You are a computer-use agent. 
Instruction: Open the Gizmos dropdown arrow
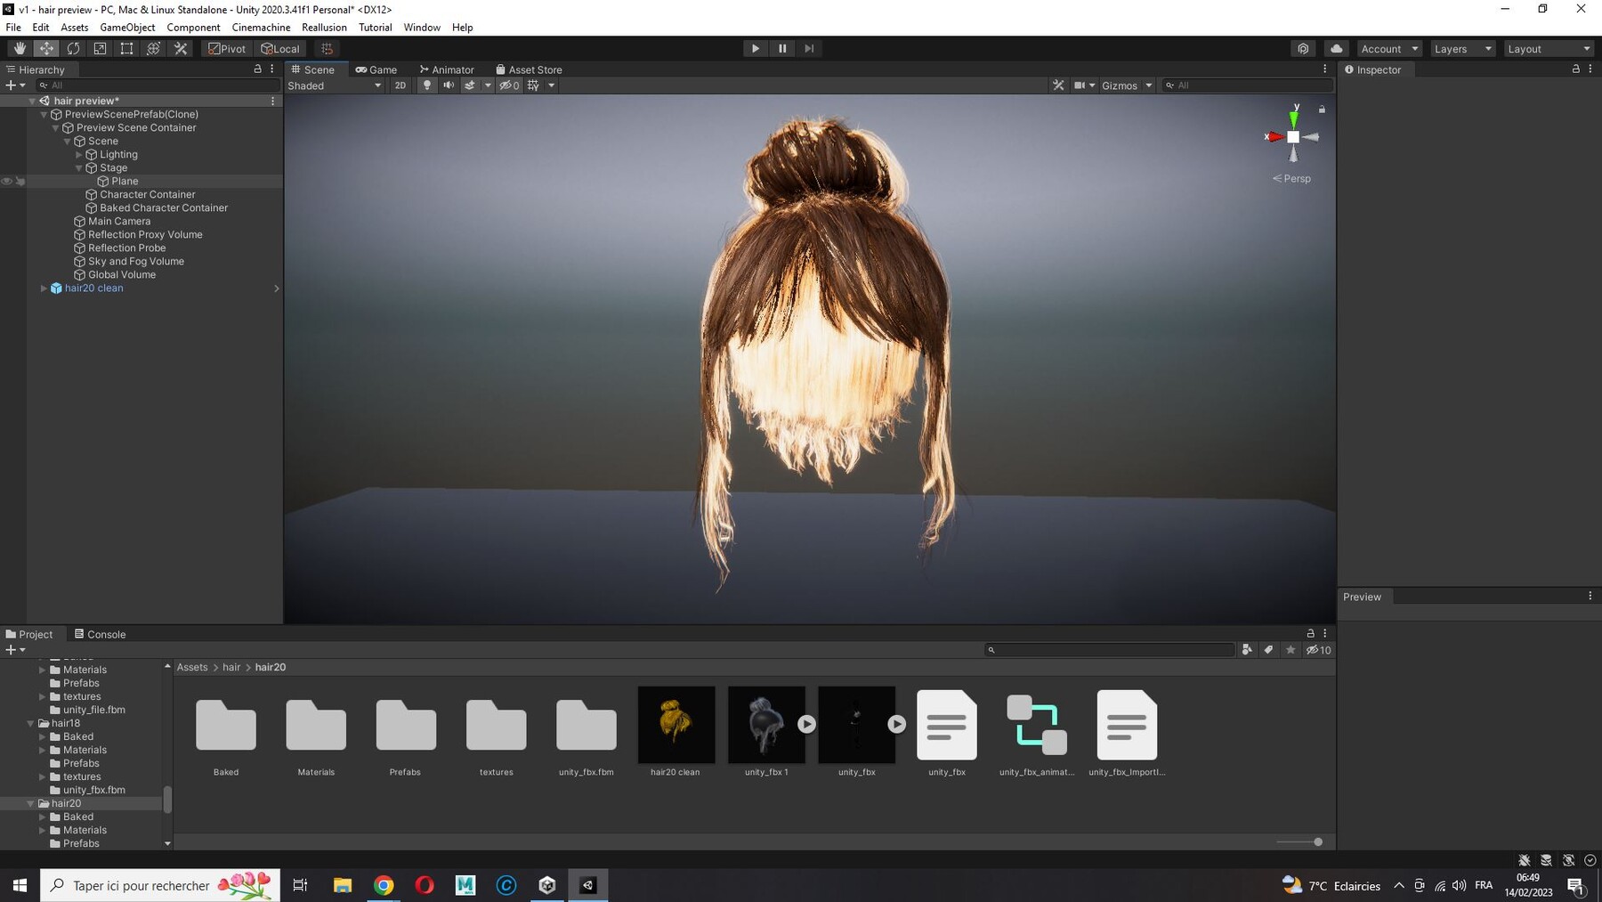[1148, 85]
